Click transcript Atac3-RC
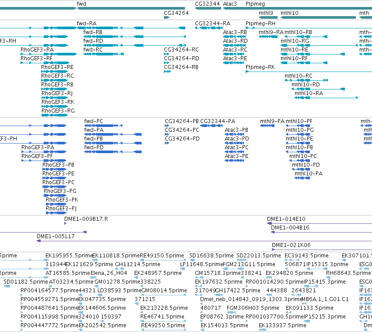 235,50
